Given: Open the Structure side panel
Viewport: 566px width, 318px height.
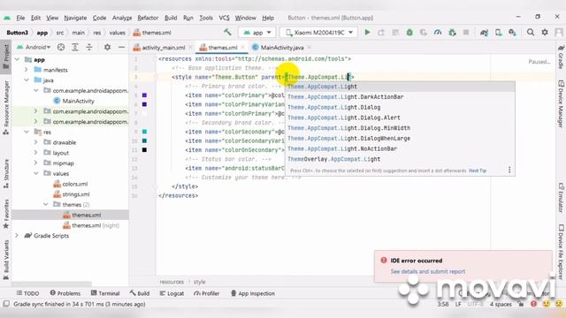Looking at the screenshot, I should 6,173.
